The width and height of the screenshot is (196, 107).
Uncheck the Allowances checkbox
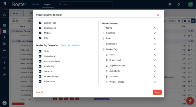coord(40,81)
